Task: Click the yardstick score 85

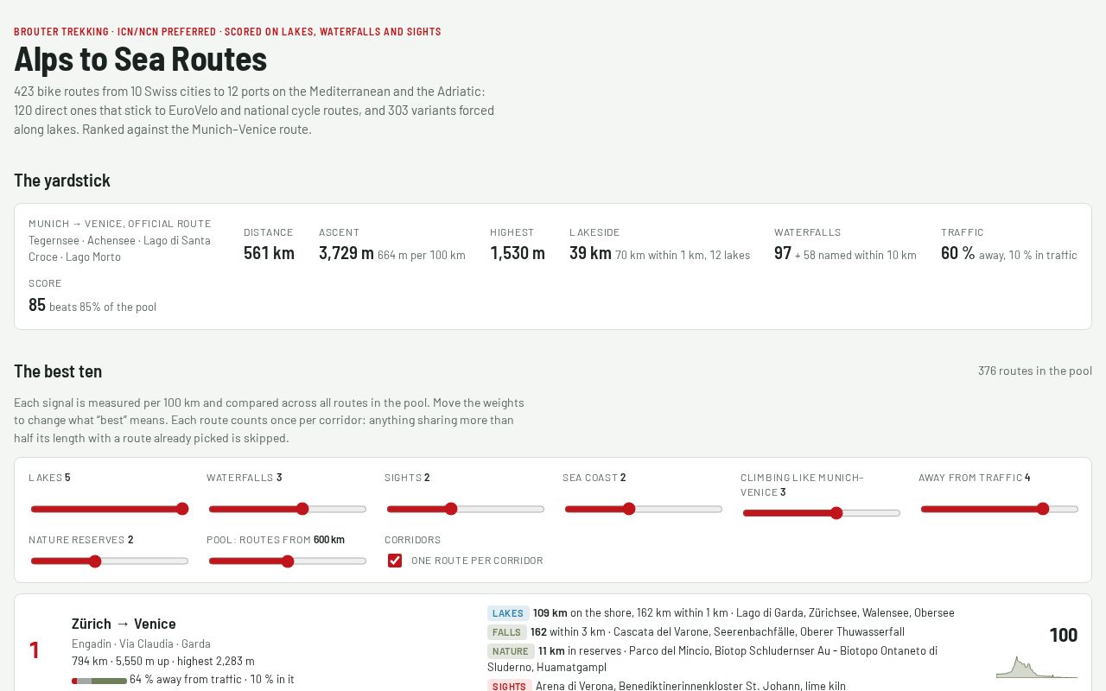Action: pyautogui.click(x=37, y=305)
